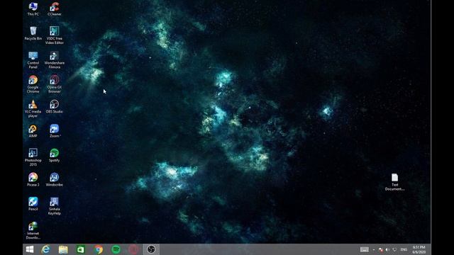Open the taskbar clock and date
The image size is (454, 255).
click(419, 249)
